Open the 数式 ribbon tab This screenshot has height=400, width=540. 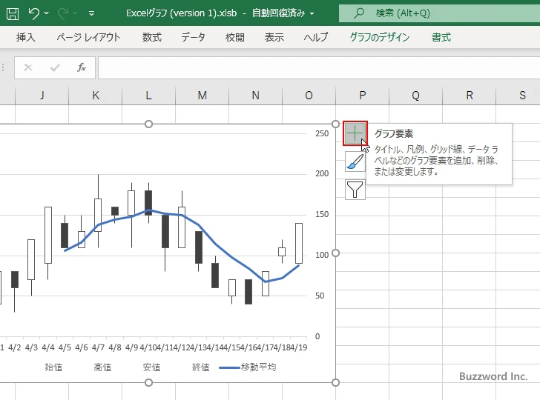(152, 37)
